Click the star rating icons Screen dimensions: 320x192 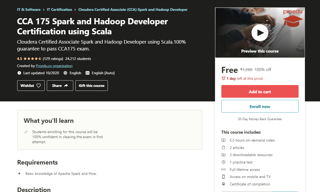pyautogui.click(x=32, y=59)
